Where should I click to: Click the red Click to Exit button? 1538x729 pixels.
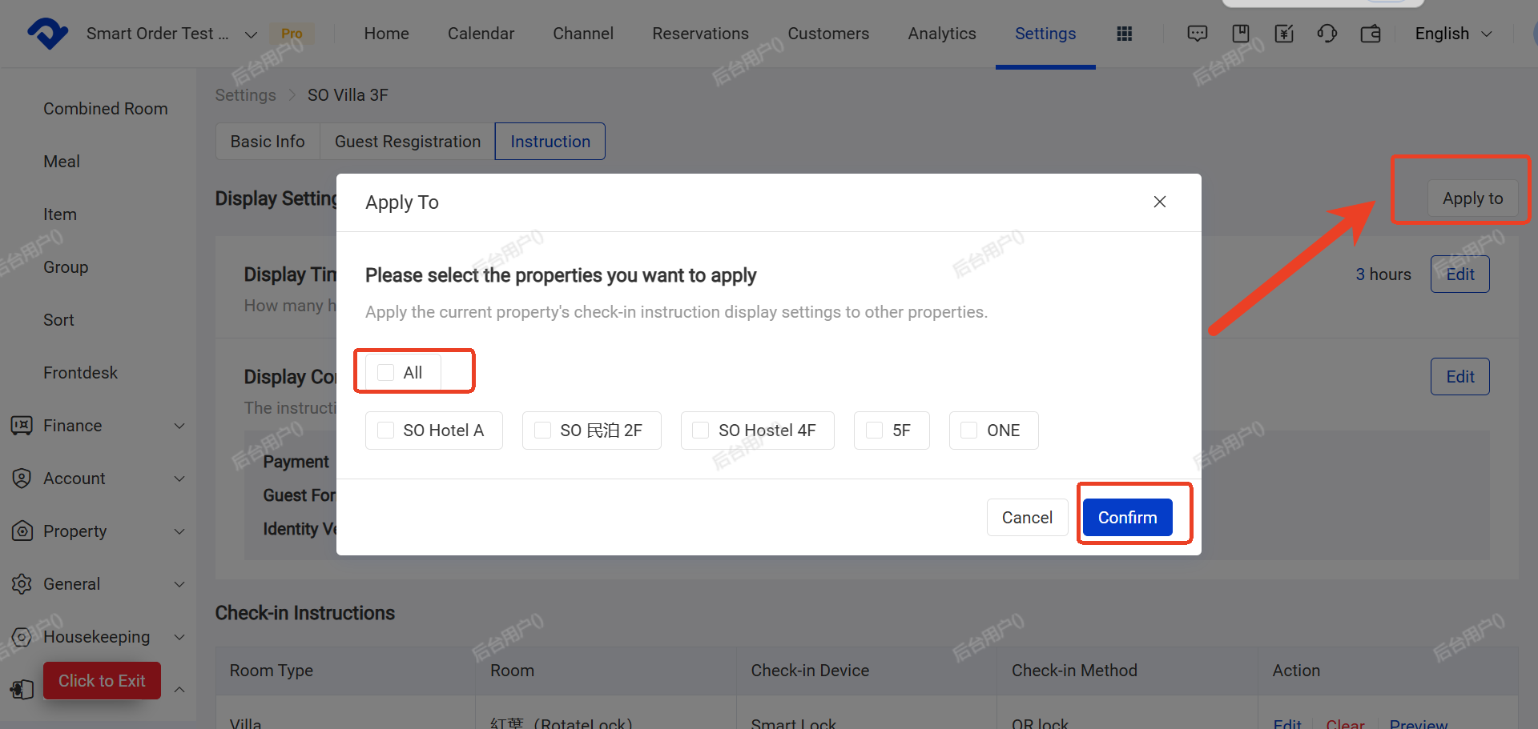102,681
